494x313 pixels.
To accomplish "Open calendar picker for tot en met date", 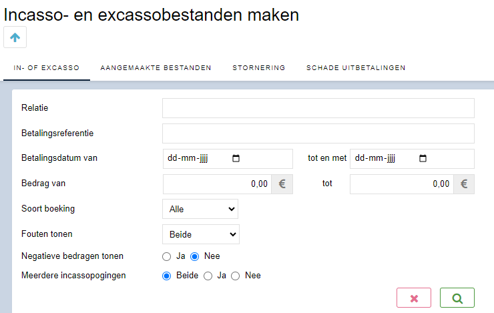I will click(423, 158).
